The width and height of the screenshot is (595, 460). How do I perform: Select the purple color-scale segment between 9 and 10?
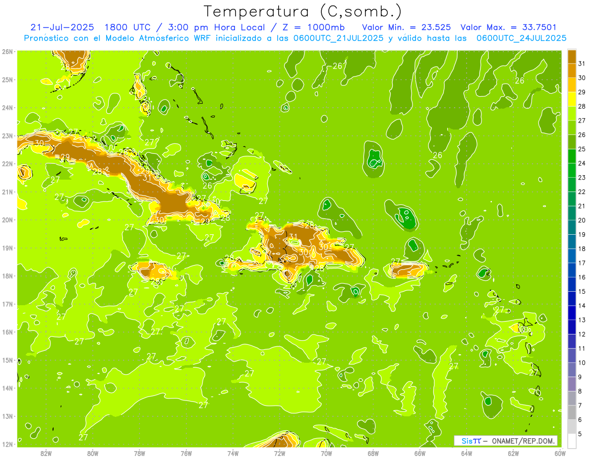click(572, 370)
